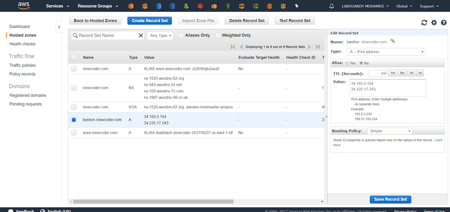Open the Any Type filter dropdown
Image resolution: width=450 pixels, height=212 pixels.
click(160, 35)
